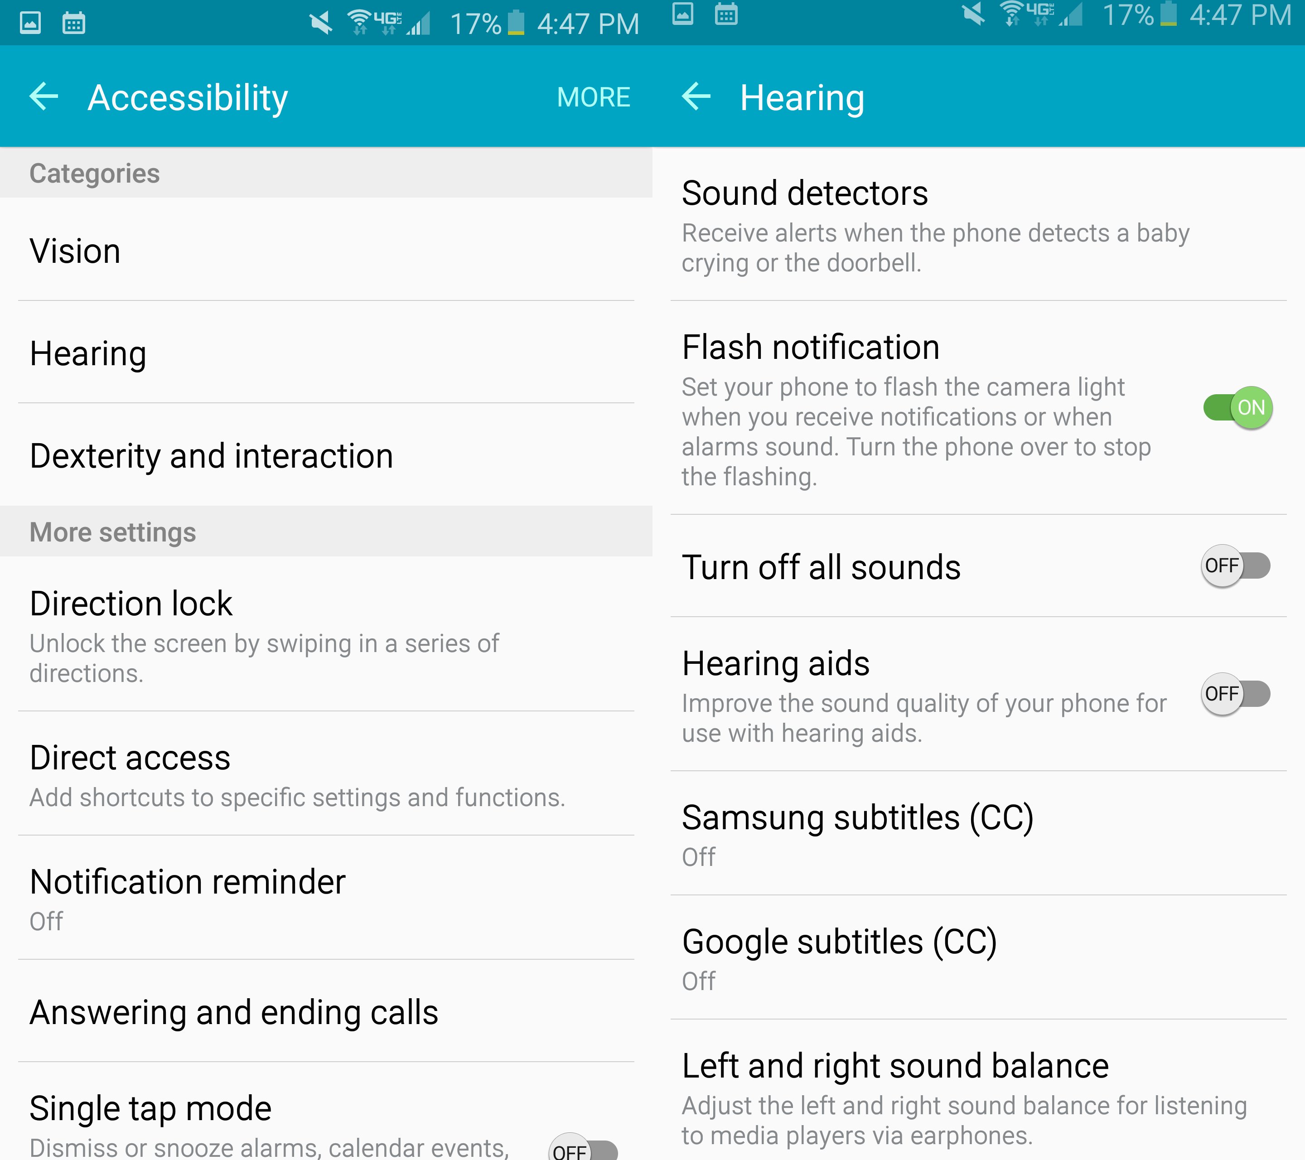Open the Vision accessibility category

(x=327, y=249)
